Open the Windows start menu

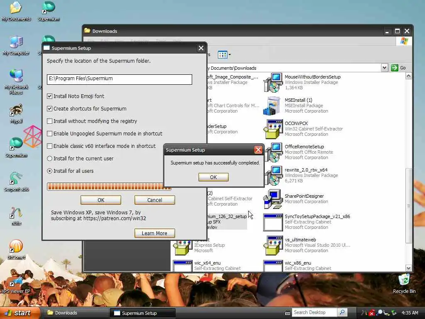tap(20, 313)
